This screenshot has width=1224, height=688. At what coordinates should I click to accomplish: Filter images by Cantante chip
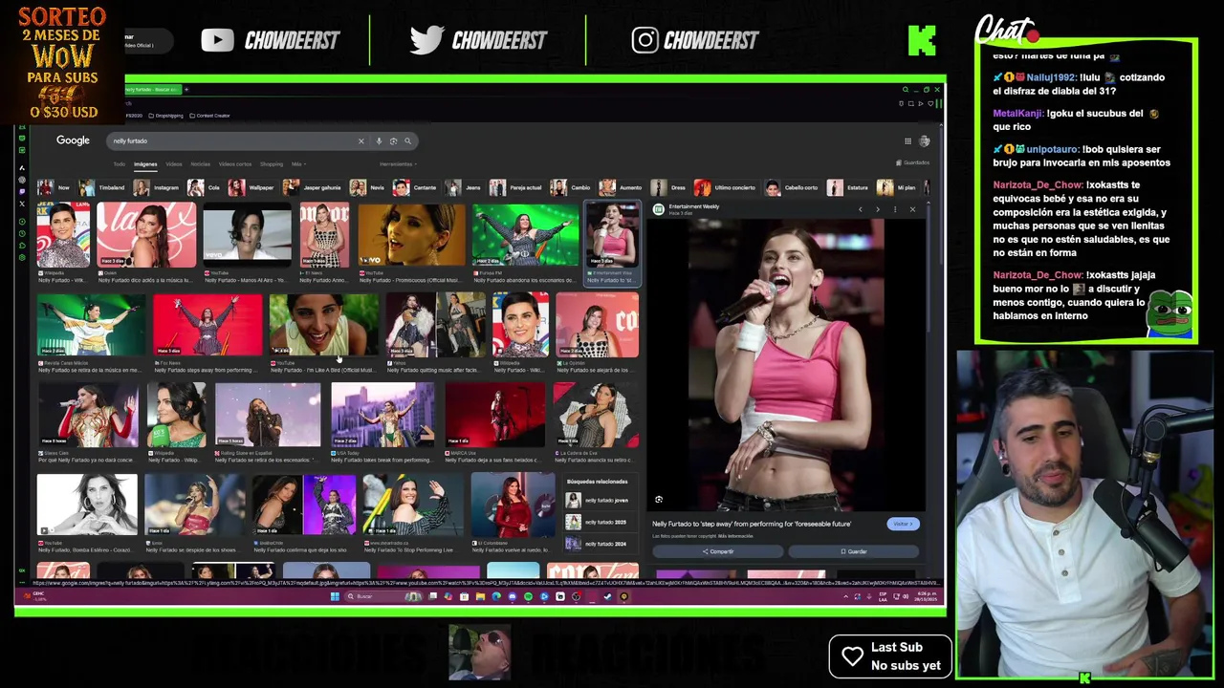[416, 187]
